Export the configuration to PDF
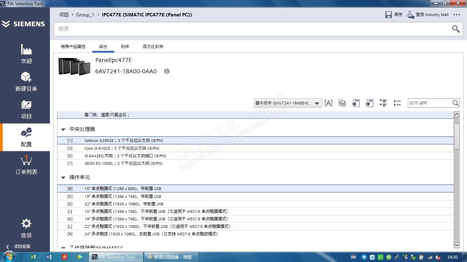 [x=356, y=103]
